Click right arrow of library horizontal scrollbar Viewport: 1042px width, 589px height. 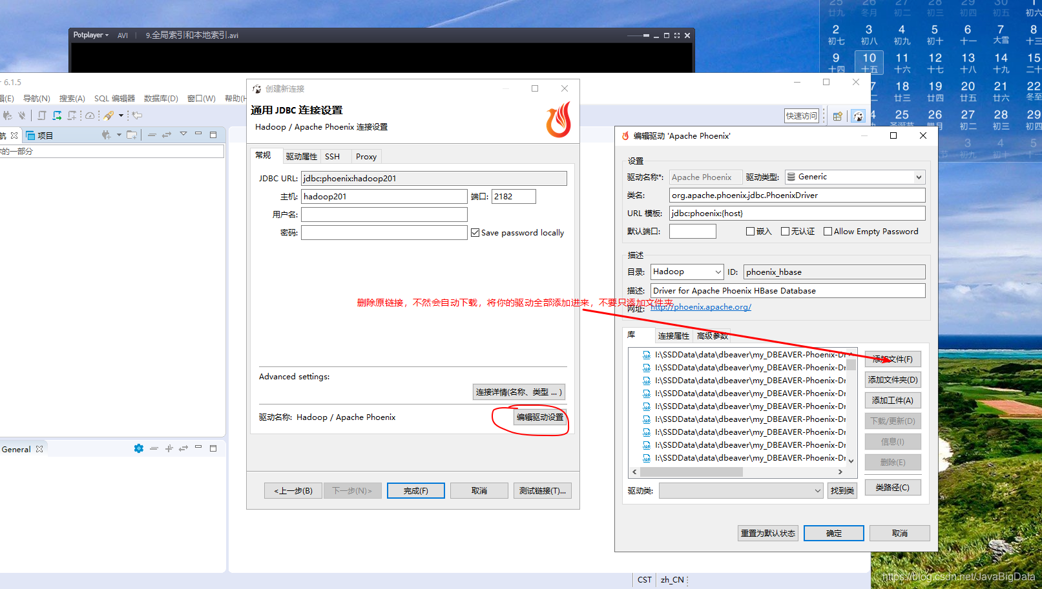840,472
